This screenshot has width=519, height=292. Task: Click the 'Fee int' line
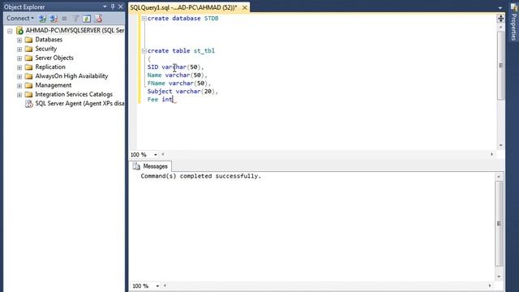tap(161, 99)
